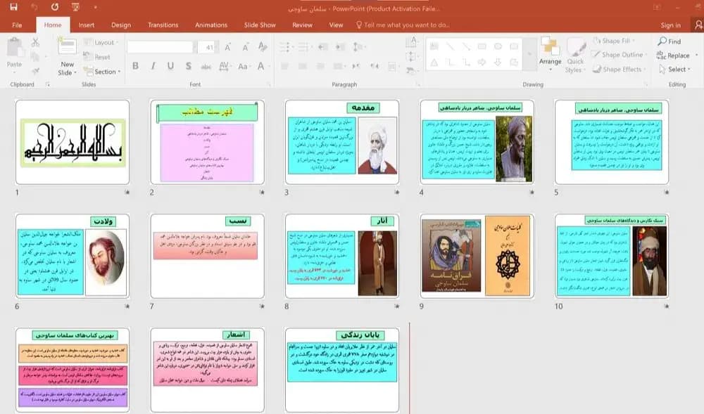Select the right arrow shape in gallery
Image resolution: width=704 pixels, height=414 pixels.
click(482, 63)
